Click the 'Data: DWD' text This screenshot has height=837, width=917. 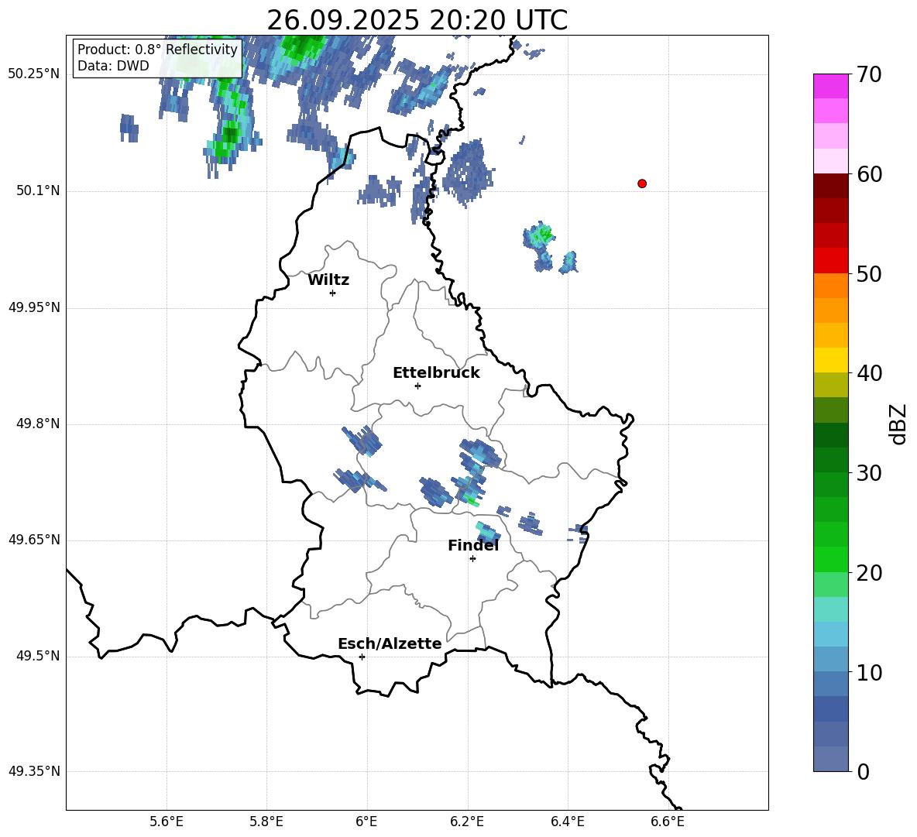click(x=113, y=66)
